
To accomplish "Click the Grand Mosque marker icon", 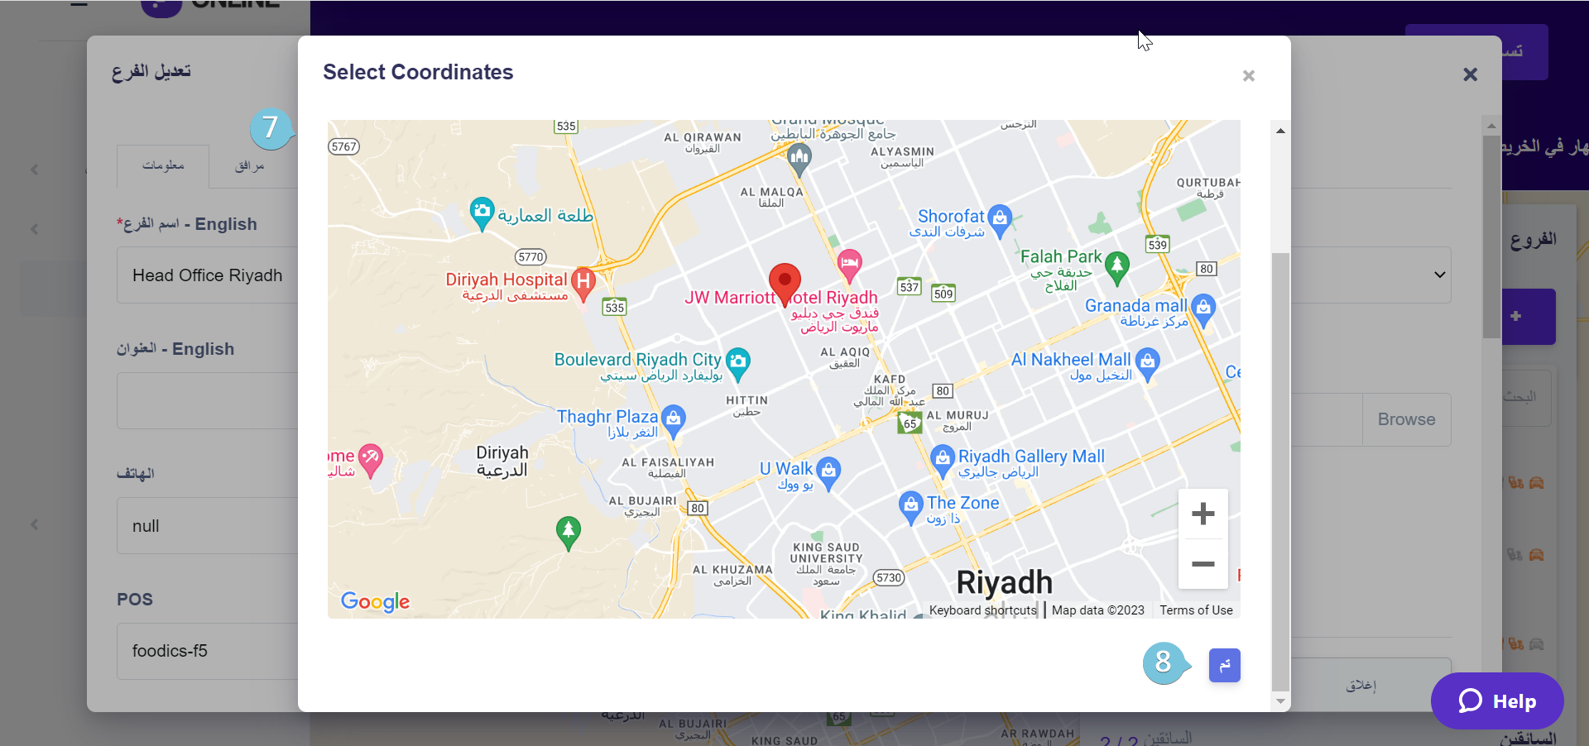I will [799, 159].
